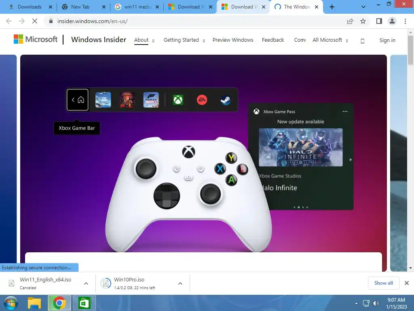The image size is (414, 311).
Task: Click the site search icon in header
Action: [363, 41]
